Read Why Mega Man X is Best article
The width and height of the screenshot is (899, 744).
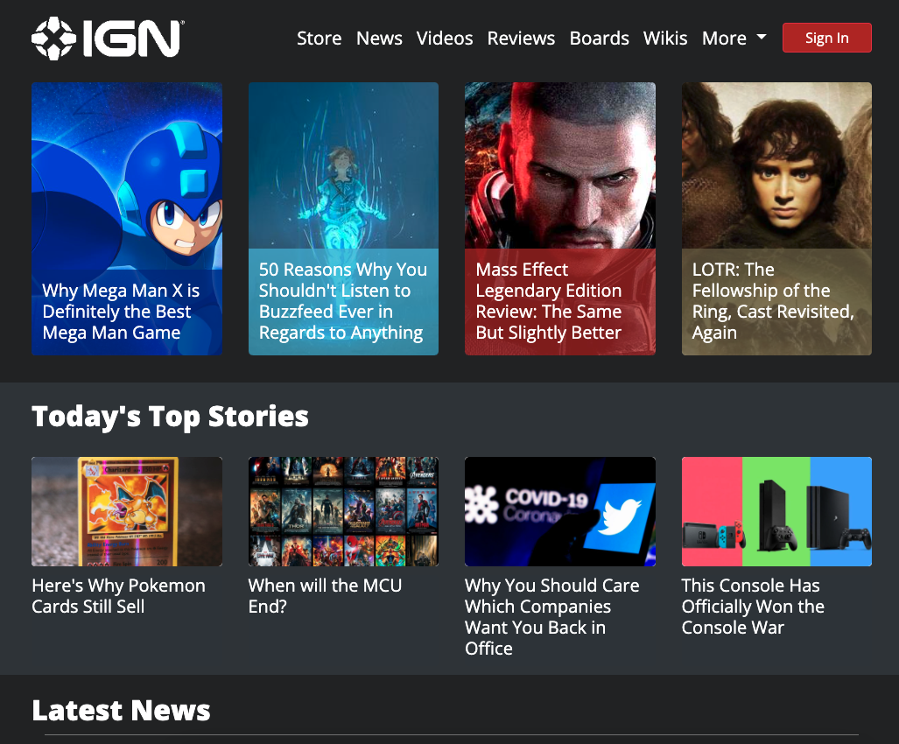pyautogui.click(x=121, y=312)
